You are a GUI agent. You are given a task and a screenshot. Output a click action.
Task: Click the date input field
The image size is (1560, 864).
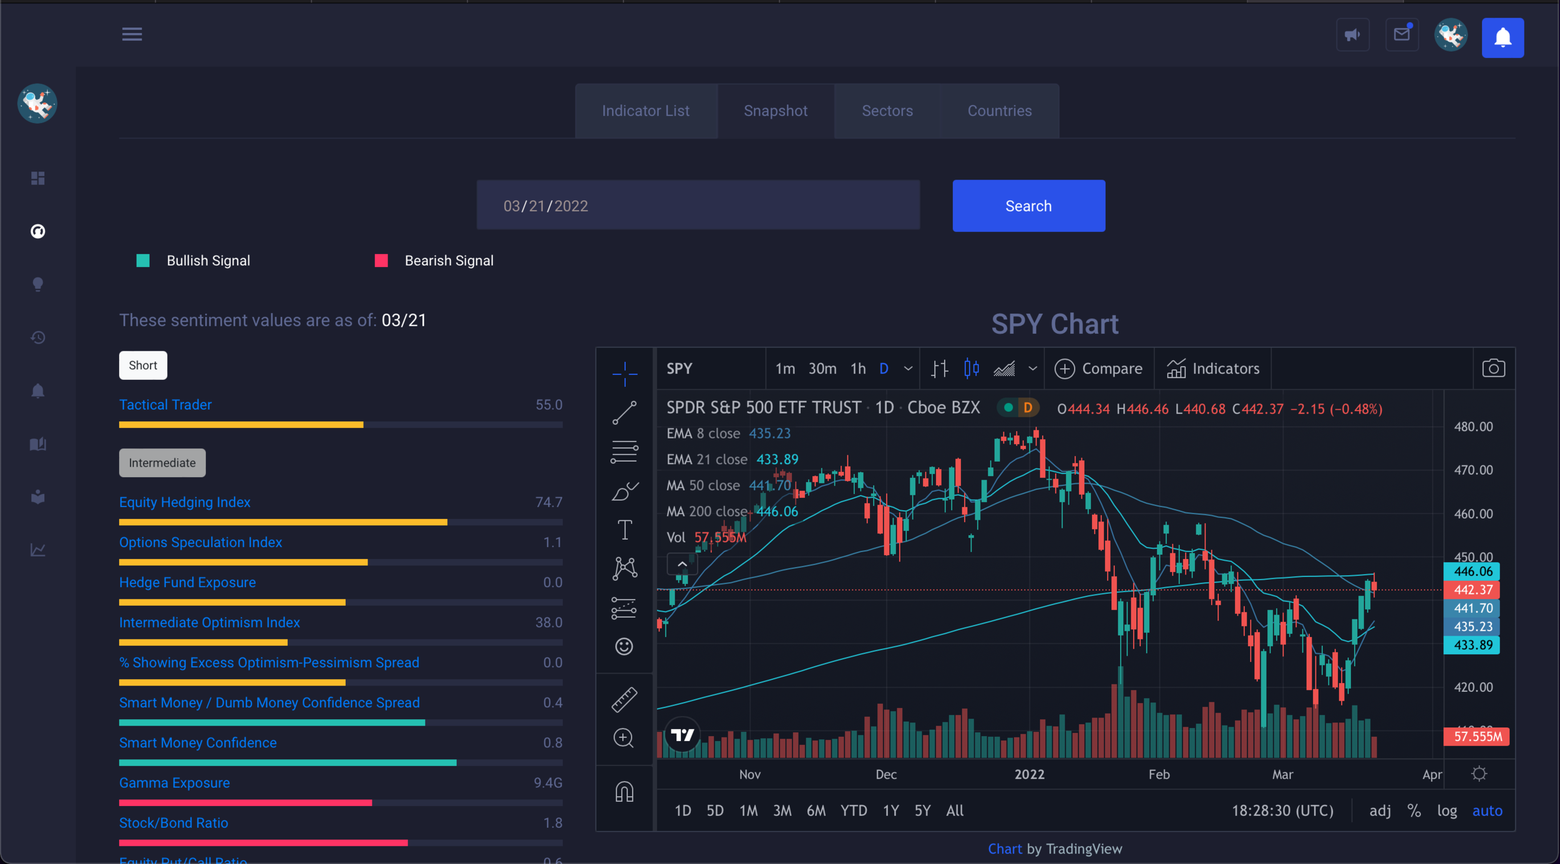698,206
